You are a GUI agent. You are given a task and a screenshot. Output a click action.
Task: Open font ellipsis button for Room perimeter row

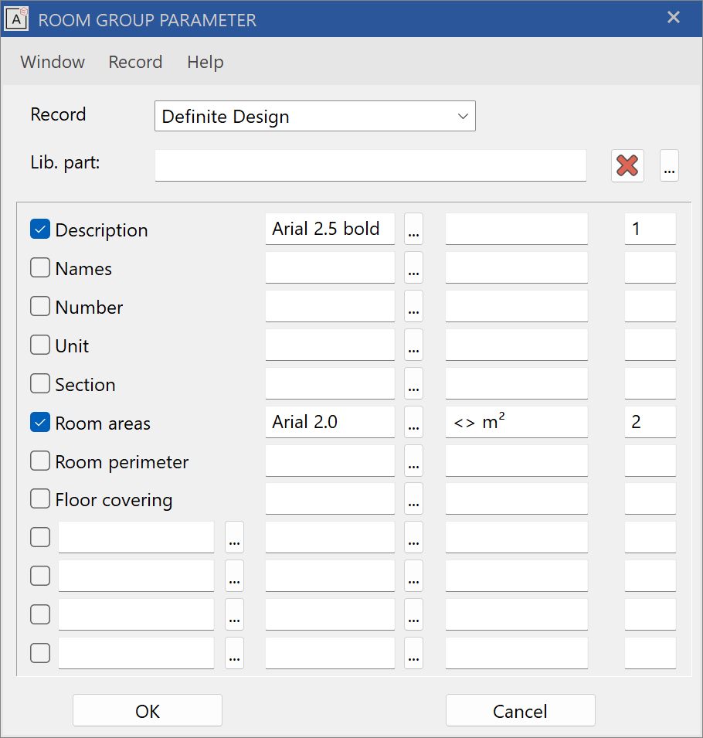coord(413,461)
